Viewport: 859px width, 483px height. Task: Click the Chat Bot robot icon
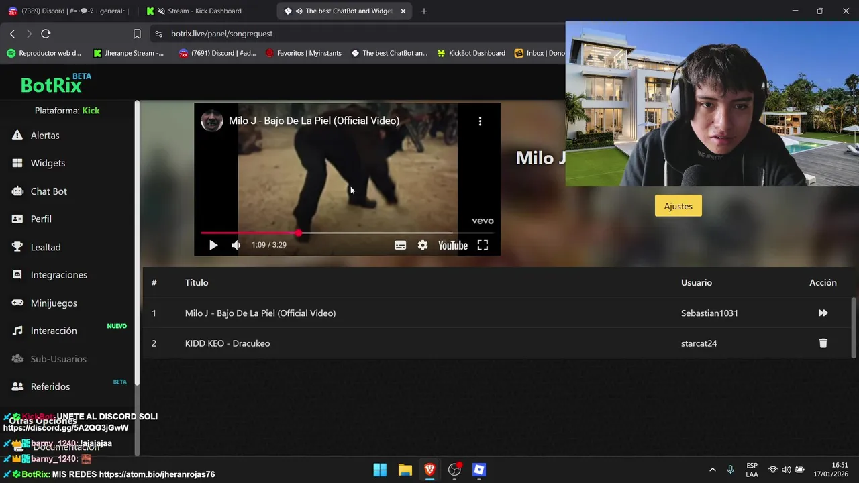(17, 191)
